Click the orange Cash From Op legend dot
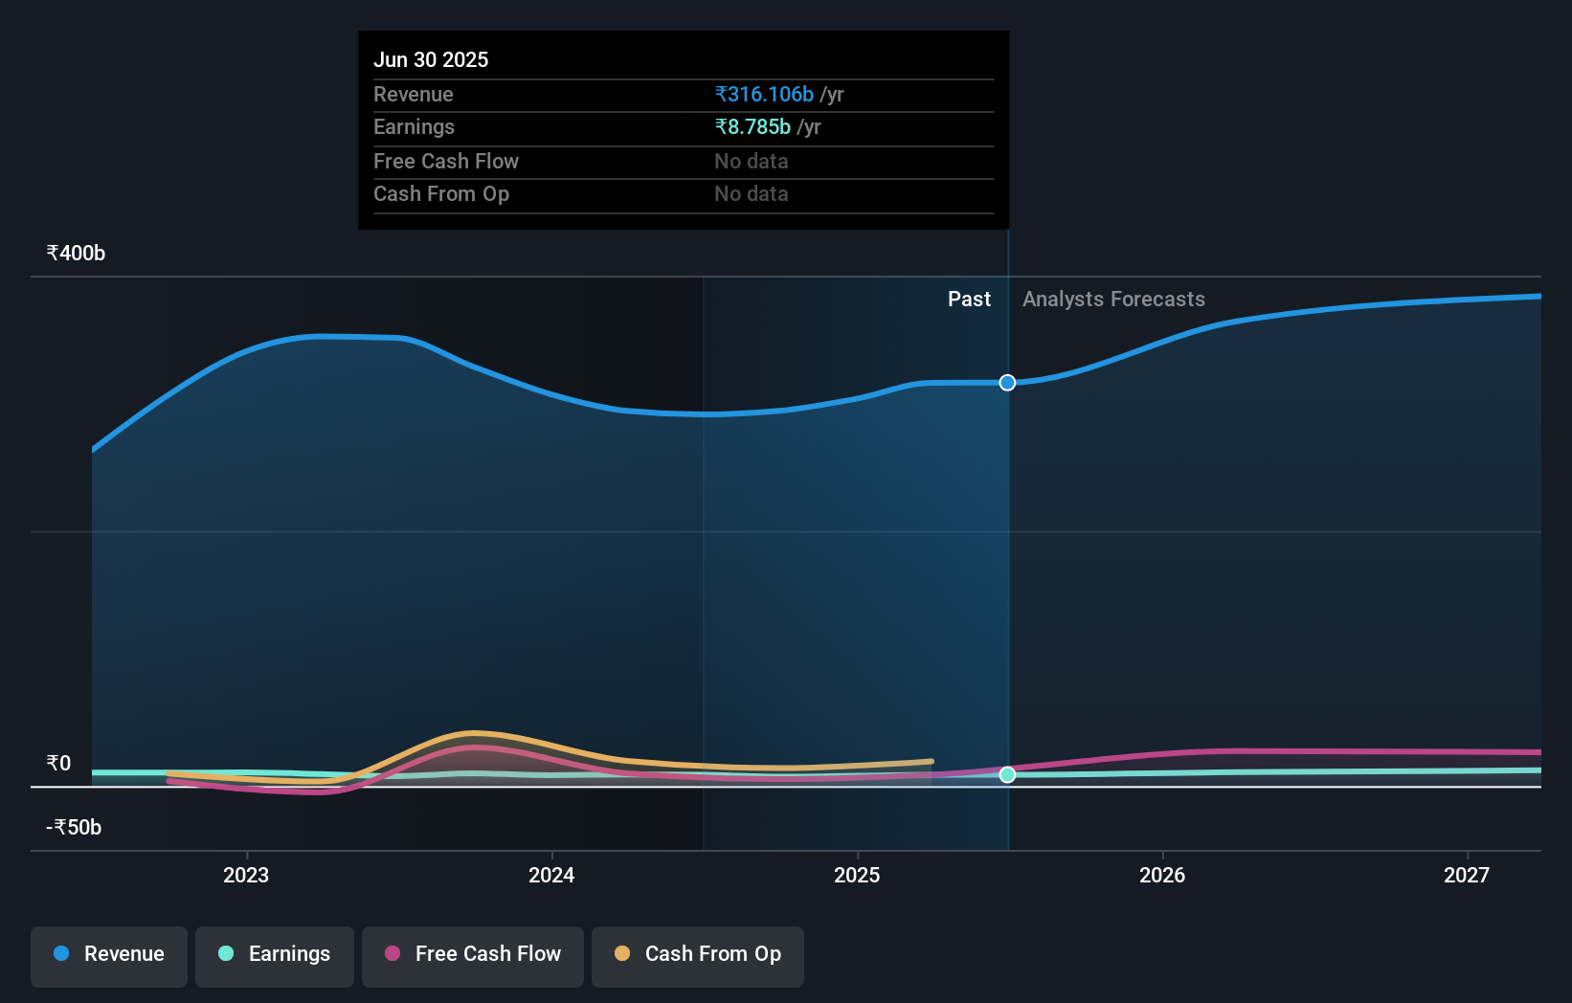The width and height of the screenshot is (1572, 1003). [622, 953]
